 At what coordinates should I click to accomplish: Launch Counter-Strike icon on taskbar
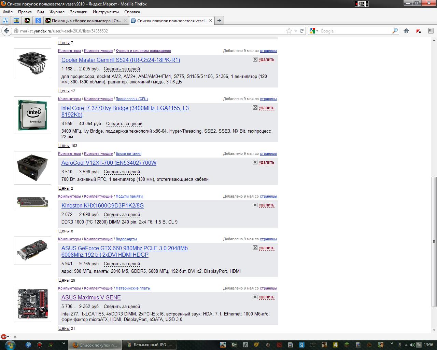[245, 345]
